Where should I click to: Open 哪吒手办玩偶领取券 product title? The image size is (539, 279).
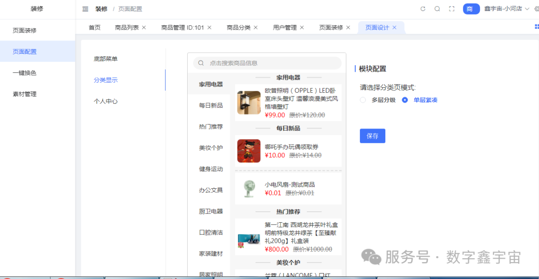tap(291, 147)
